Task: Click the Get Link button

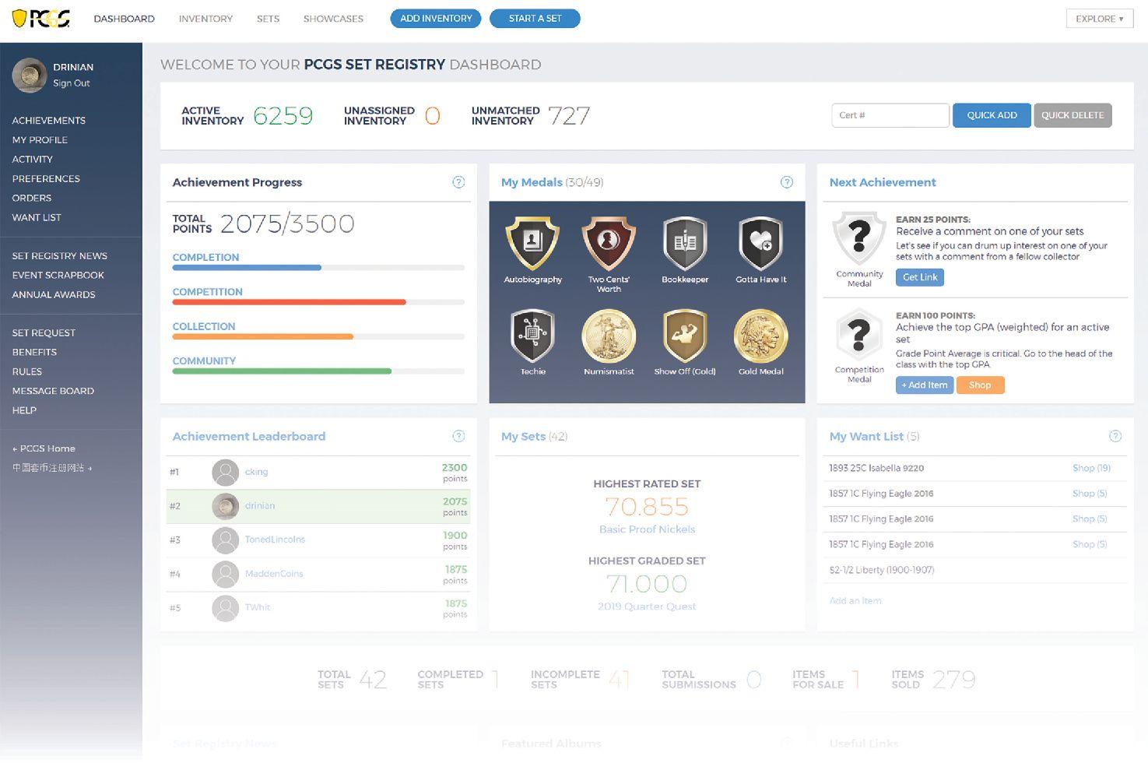Action: point(920,277)
